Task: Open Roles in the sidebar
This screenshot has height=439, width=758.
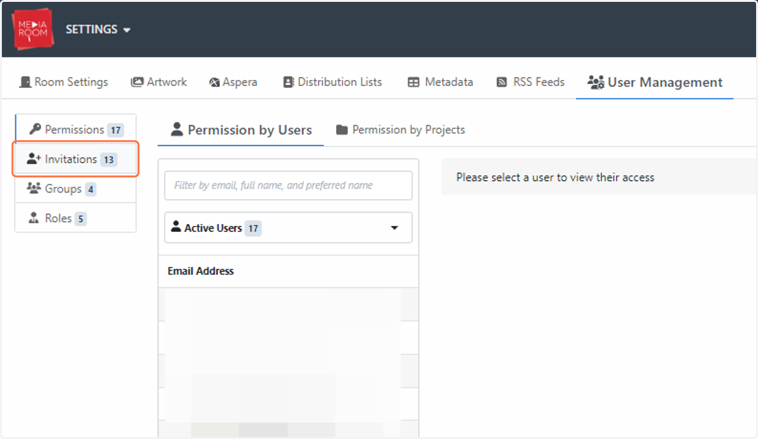Action: [x=75, y=218]
